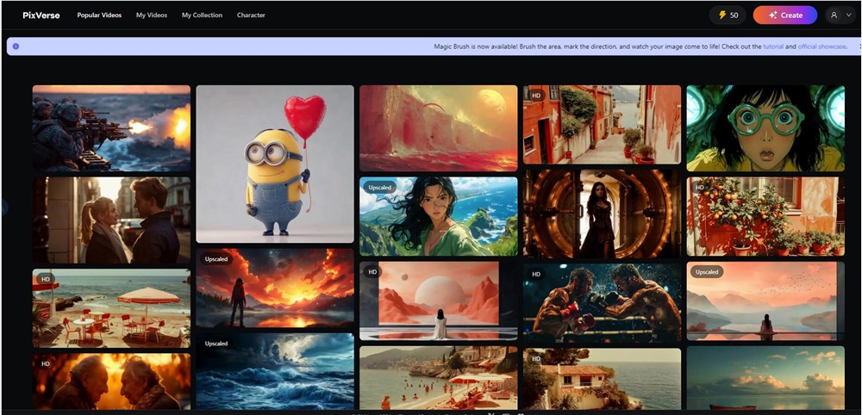This screenshot has height=415, width=862.
Task: Click the PixVerse logo
Action: pos(41,15)
